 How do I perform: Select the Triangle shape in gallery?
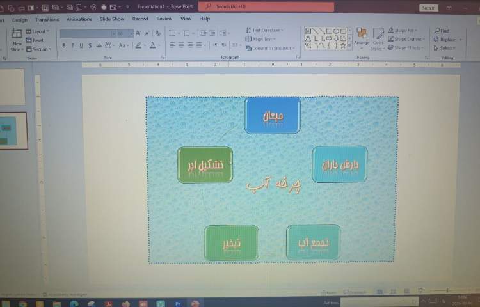[308, 38]
